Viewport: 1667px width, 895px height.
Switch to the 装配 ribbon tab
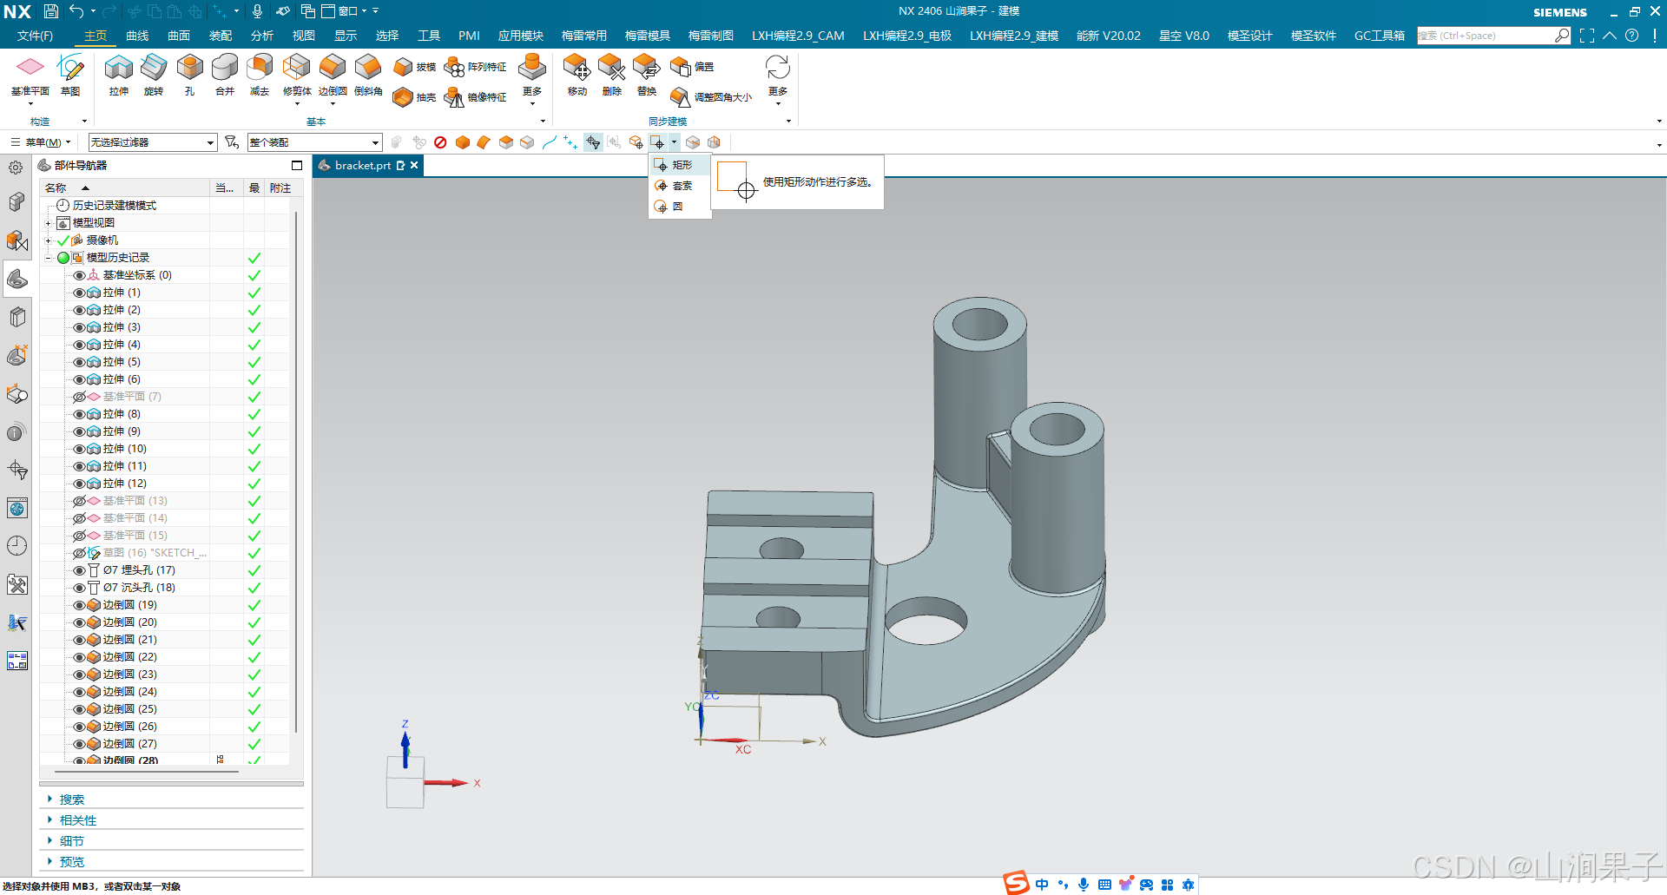coord(221,36)
